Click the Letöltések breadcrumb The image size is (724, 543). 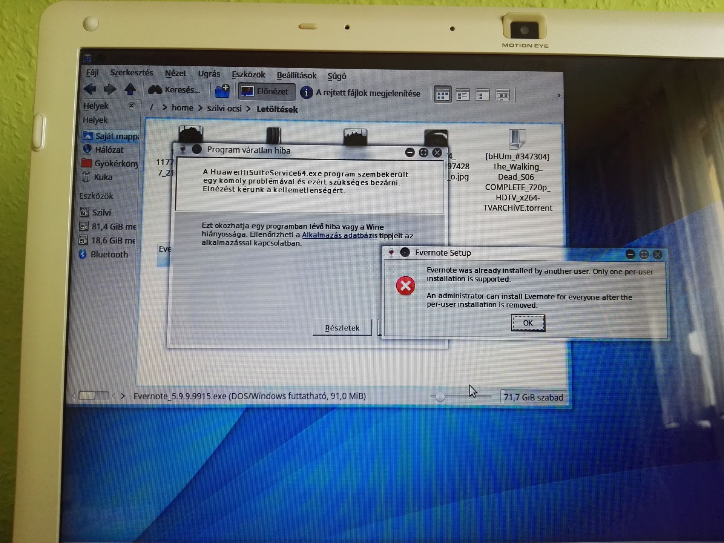277,109
